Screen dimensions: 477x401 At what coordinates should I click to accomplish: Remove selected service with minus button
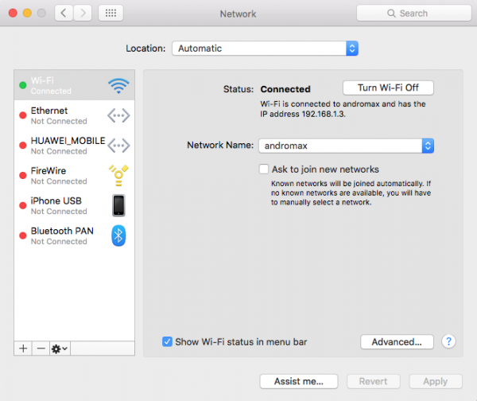tap(41, 348)
